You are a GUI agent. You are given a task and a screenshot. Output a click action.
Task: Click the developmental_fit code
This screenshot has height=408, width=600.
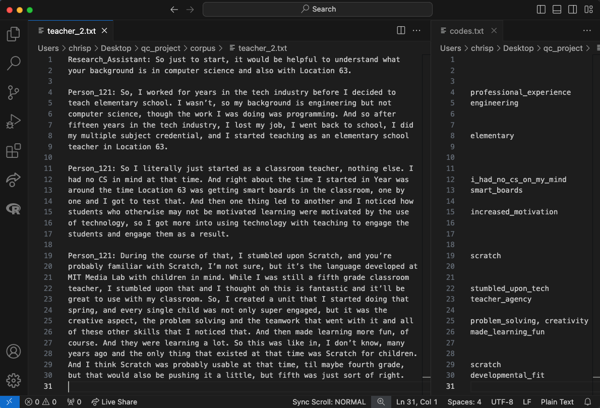click(x=507, y=375)
